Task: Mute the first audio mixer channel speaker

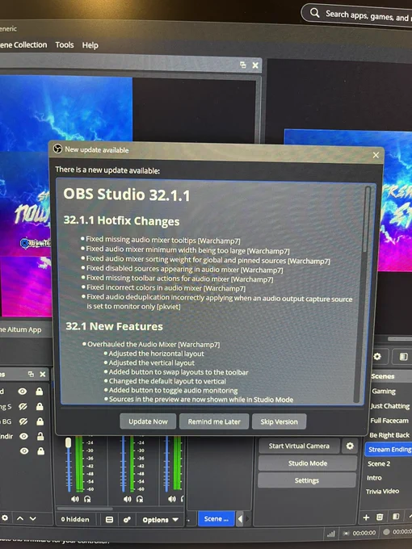Action: point(75,499)
